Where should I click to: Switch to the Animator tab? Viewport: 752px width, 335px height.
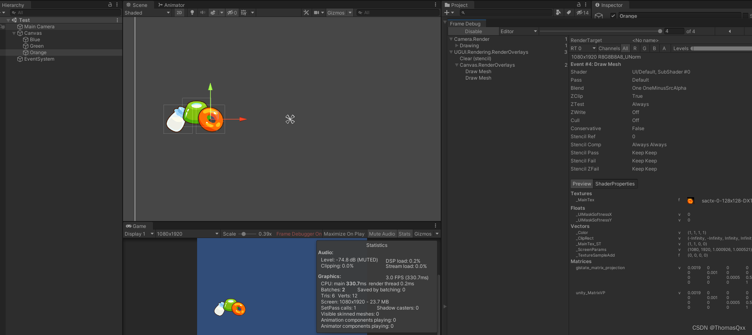[x=172, y=5]
